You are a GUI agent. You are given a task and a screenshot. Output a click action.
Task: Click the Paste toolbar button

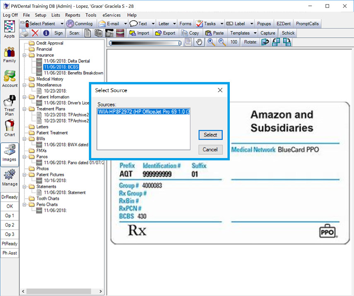tap(214, 33)
